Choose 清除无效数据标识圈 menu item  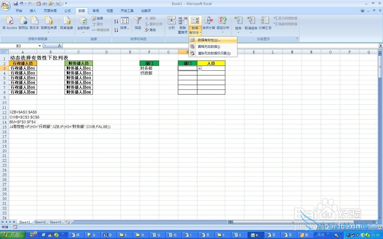(213, 53)
